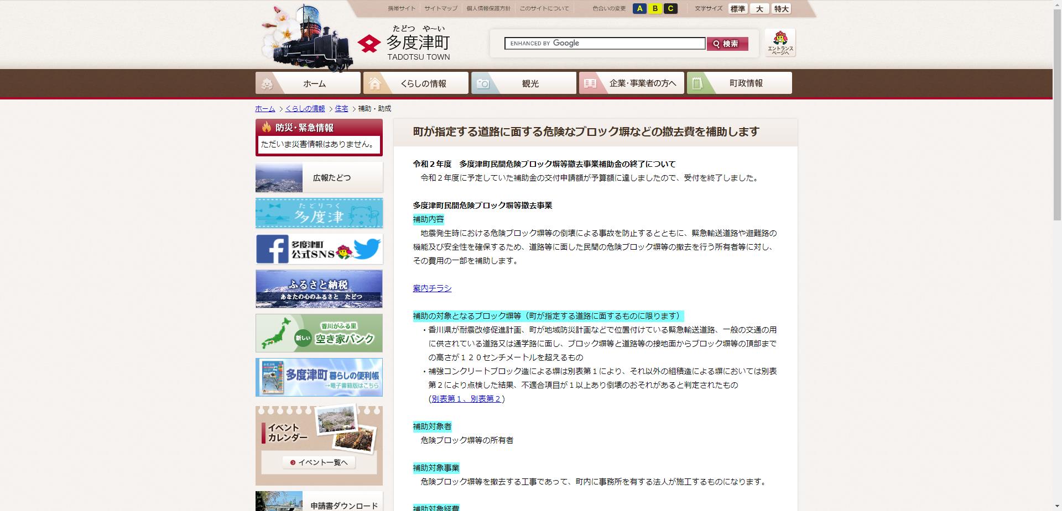1062x511 pixels.
Task: Select the yellow B color scheme swatch
Action: tap(655, 8)
